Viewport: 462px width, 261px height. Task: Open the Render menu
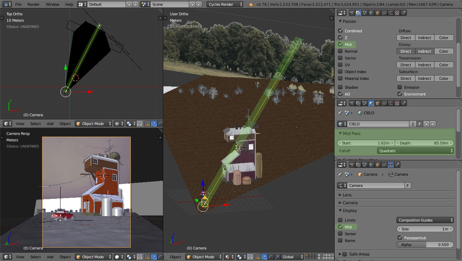point(33,4)
